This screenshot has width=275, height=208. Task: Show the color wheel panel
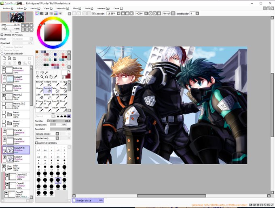[x=37, y=13]
